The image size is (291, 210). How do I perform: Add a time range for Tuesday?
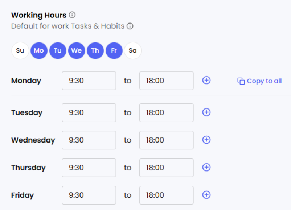pos(206,112)
